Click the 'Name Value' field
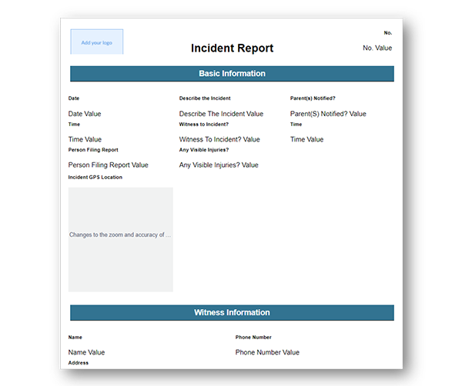This screenshot has width=462, height=386. 86,352
